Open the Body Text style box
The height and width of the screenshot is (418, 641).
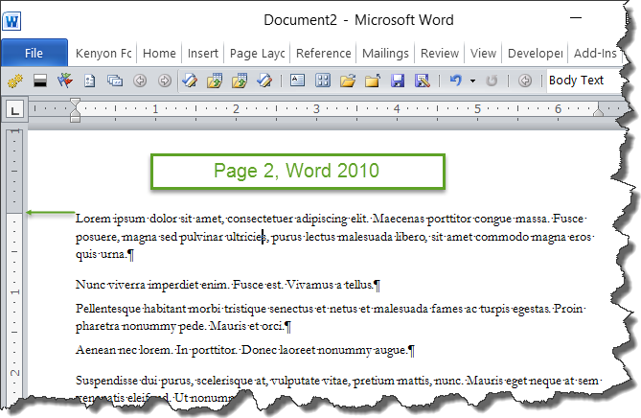(584, 81)
